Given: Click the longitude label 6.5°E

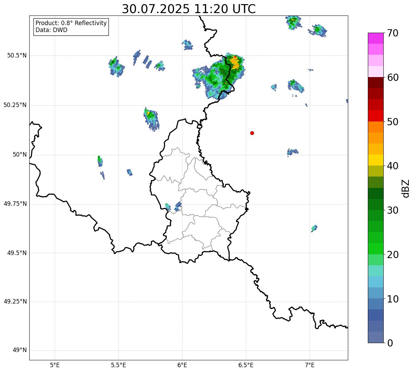Looking at the screenshot, I should (x=246, y=365).
